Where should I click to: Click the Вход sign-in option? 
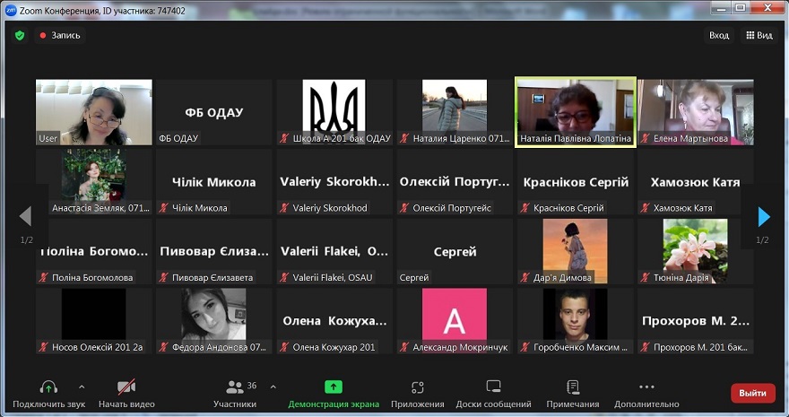(x=719, y=35)
